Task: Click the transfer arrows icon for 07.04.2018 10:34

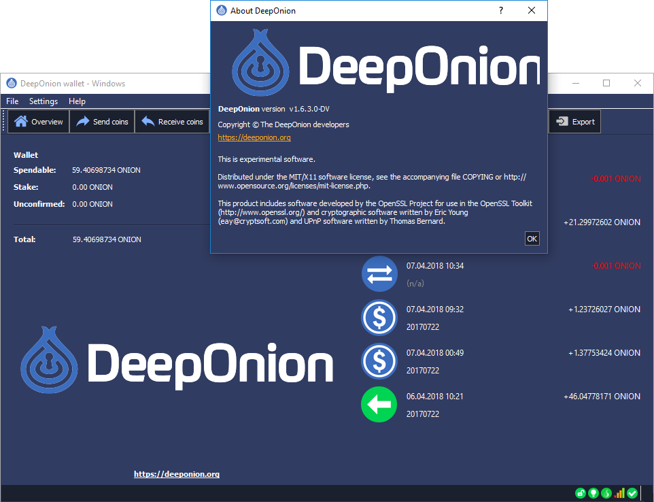Action: click(379, 273)
